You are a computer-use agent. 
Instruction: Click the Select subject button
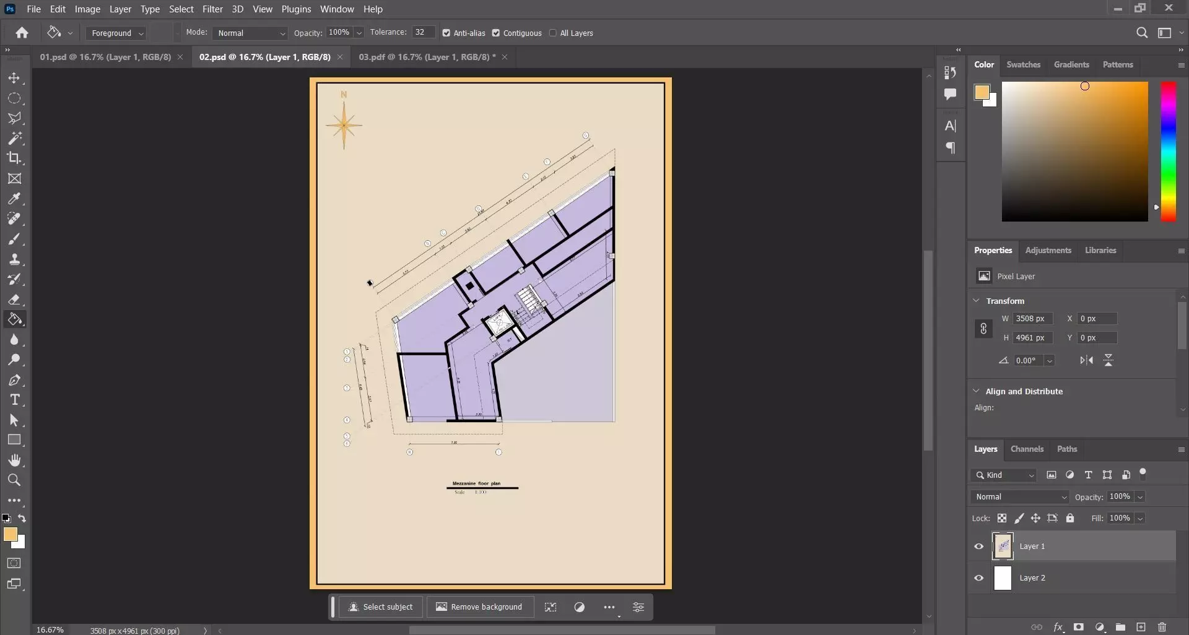click(x=381, y=607)
